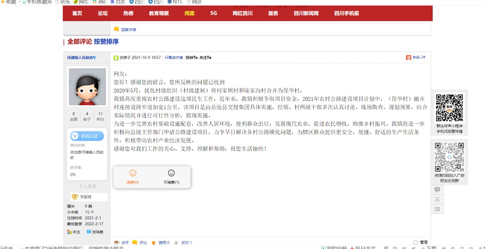This screenshot has width=485, height=249.
Task: Open the 5G navigation item
Action: click(213, 14)
